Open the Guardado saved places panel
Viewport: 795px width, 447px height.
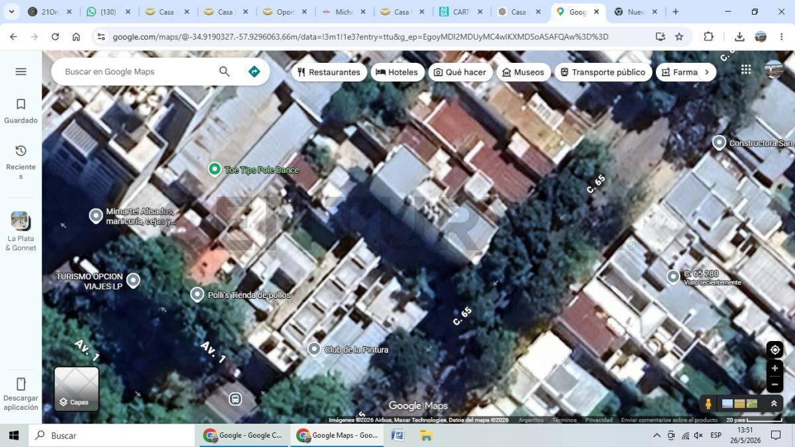[x=21, y=111]
